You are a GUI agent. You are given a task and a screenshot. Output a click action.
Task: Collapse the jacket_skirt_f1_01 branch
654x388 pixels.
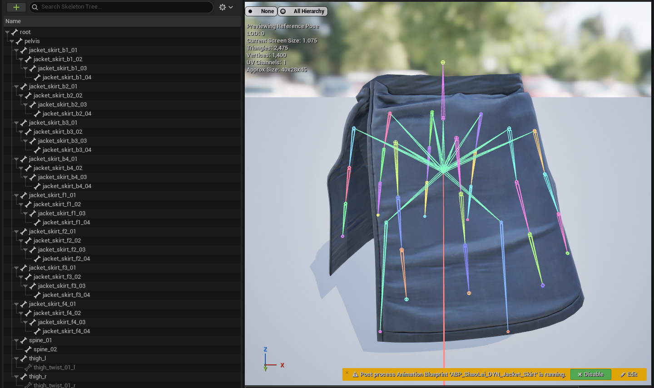pos(16,195)
